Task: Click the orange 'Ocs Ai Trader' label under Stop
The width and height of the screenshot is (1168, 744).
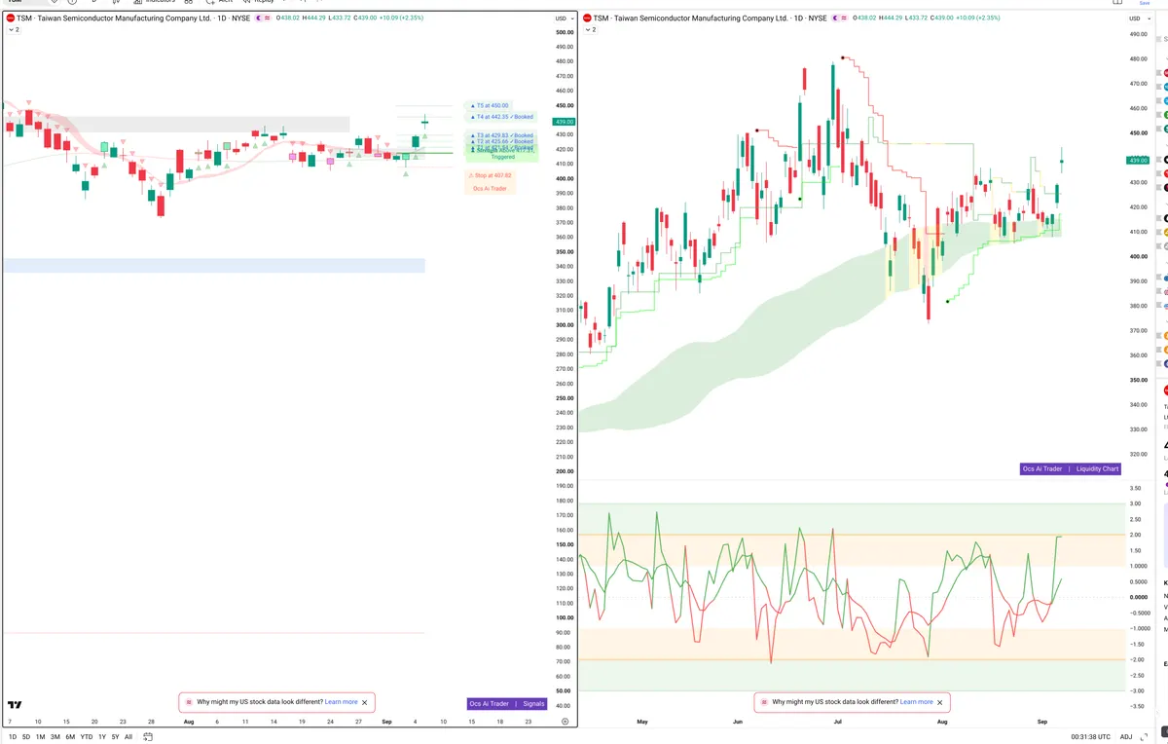Action: [x=491, y=189]
